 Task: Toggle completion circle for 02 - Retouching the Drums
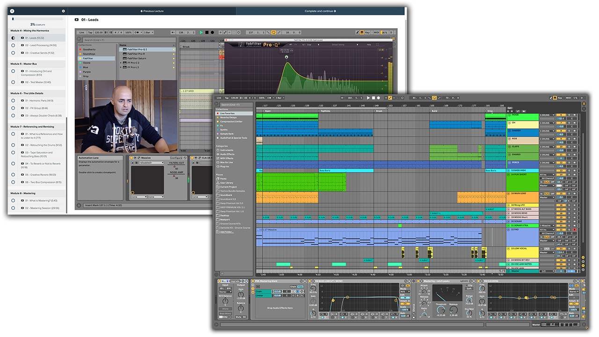tap(13, 145)
